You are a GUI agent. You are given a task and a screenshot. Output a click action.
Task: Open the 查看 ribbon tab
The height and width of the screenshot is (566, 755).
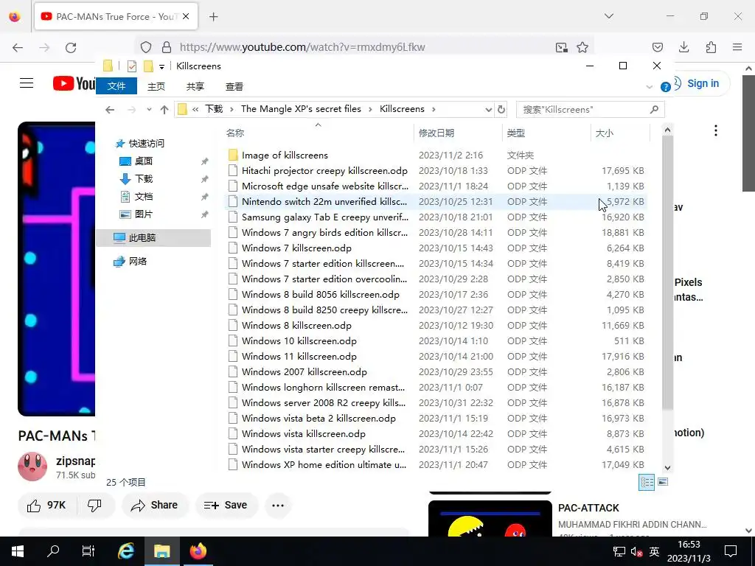(x=234, y=87)
